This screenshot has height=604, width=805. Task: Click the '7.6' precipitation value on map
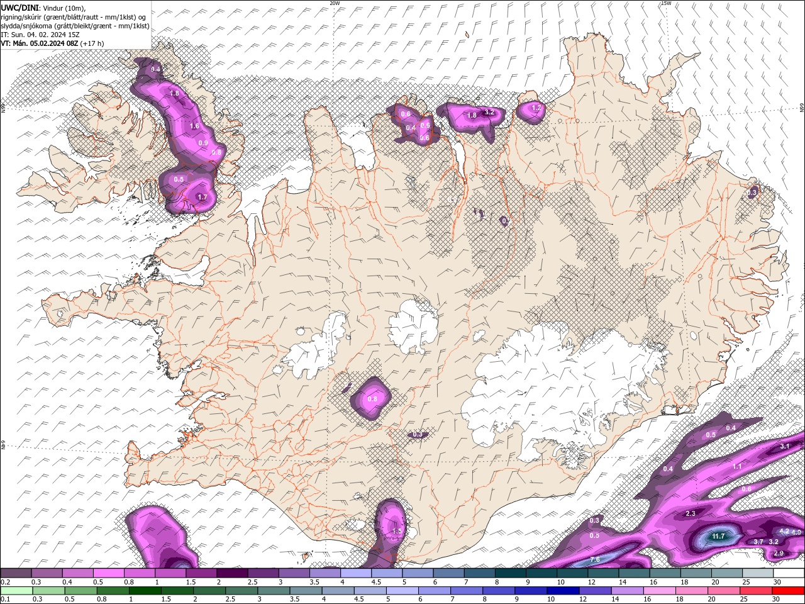coord(595,559)
